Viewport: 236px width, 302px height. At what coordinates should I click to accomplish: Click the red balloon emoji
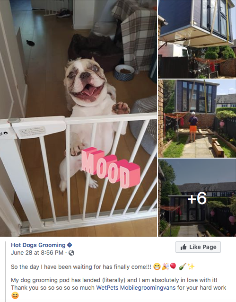click(x=174, y=267)
